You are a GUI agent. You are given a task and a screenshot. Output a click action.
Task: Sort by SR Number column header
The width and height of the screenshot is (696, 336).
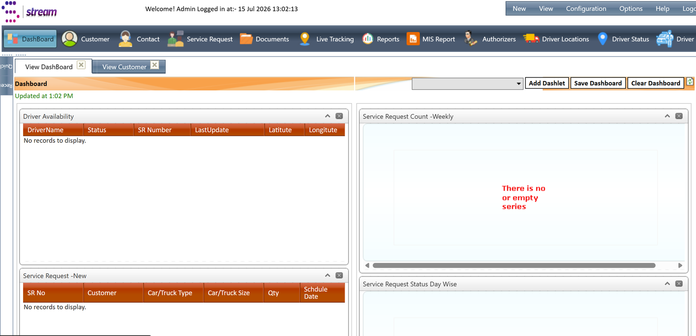point(162,130)
